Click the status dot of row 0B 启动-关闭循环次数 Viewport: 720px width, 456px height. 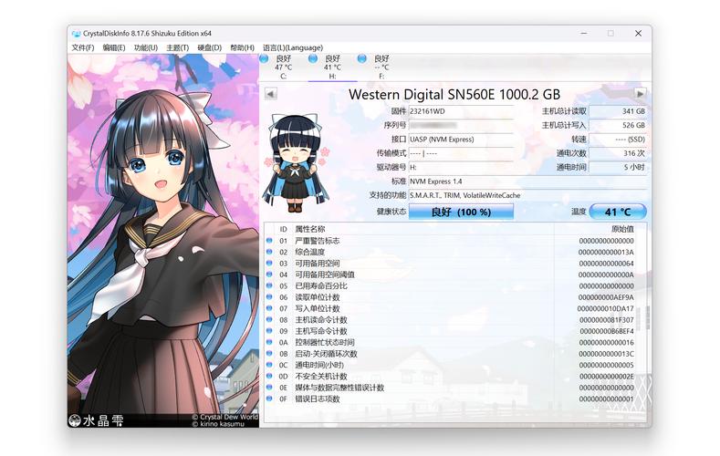click(x=269, y=354)
